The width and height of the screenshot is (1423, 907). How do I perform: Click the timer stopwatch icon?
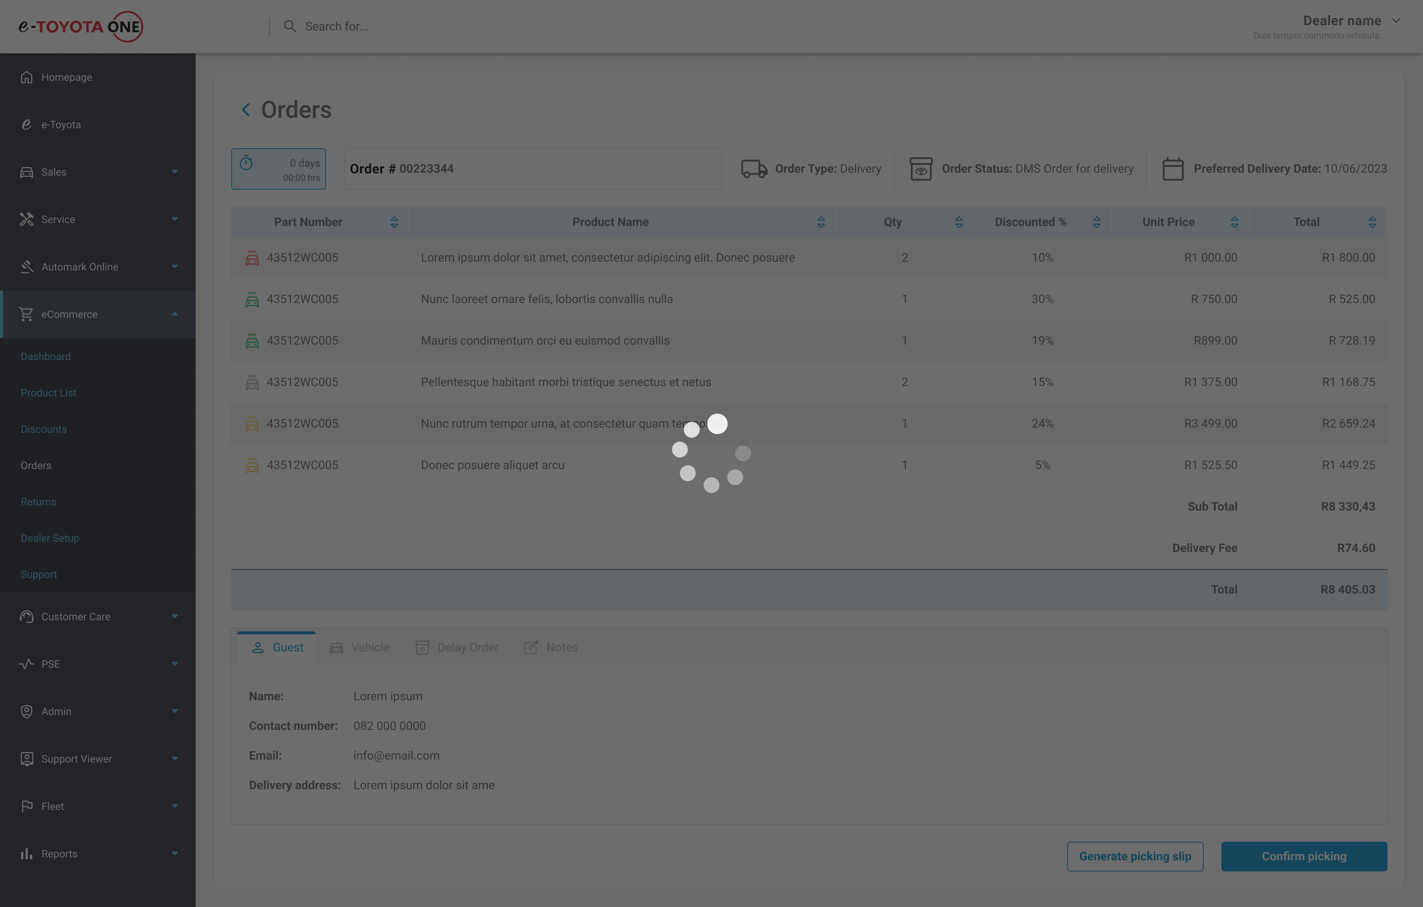[x=246, y=163]
